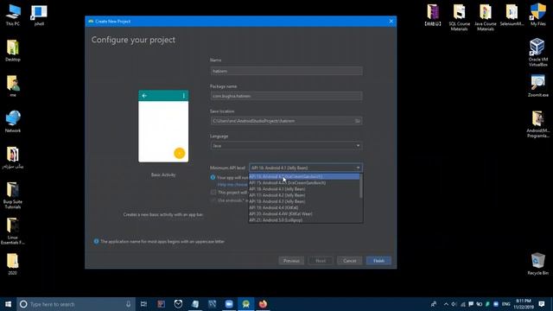Click the scrollbar of the API level list
This screenshot has height=311, width=553.
click(x=361, y=186)
